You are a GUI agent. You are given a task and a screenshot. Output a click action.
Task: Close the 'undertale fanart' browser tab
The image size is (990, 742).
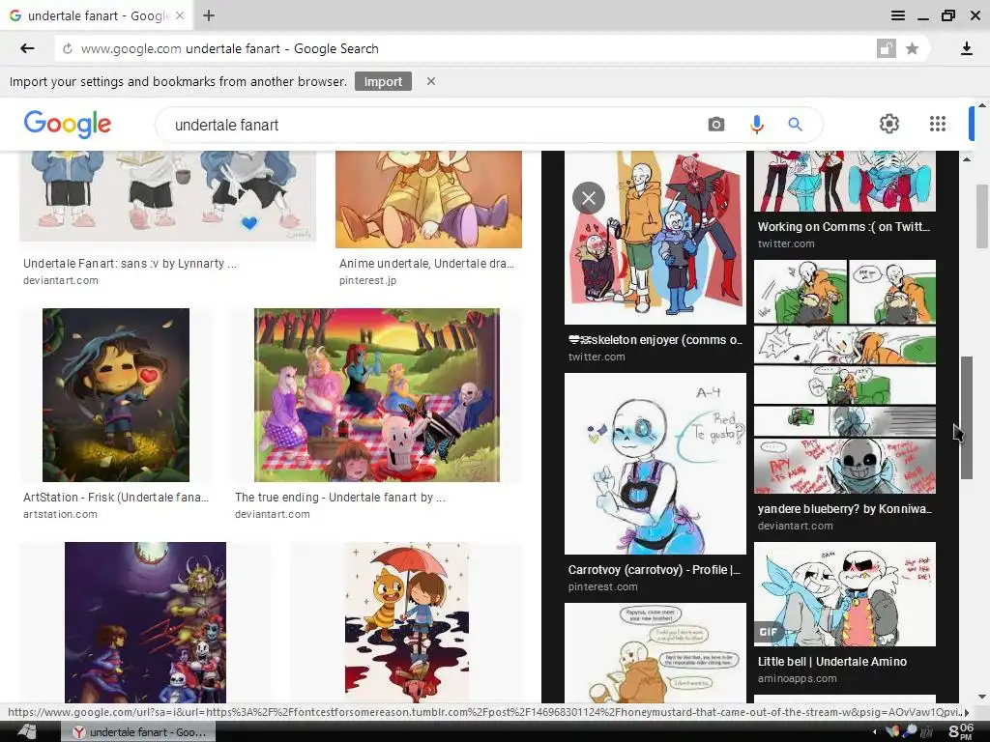pos(180,15)
